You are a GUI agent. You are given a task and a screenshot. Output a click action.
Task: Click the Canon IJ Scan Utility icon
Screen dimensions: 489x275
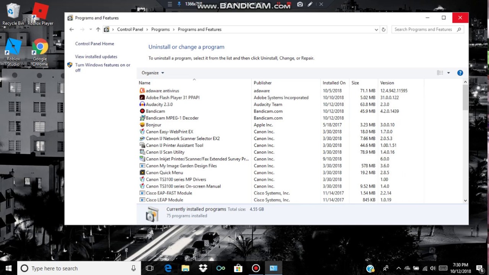[x=142, y=152]
